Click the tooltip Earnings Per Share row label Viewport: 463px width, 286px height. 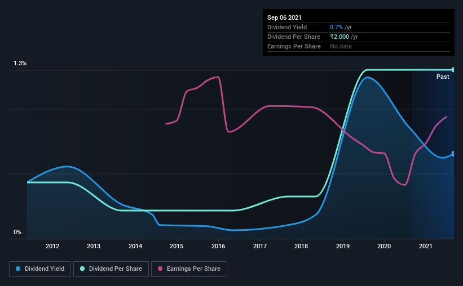tap(294, 46)
